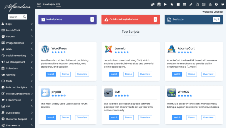
Task: Switch to the JavaScripts tab
Action: 49,4
